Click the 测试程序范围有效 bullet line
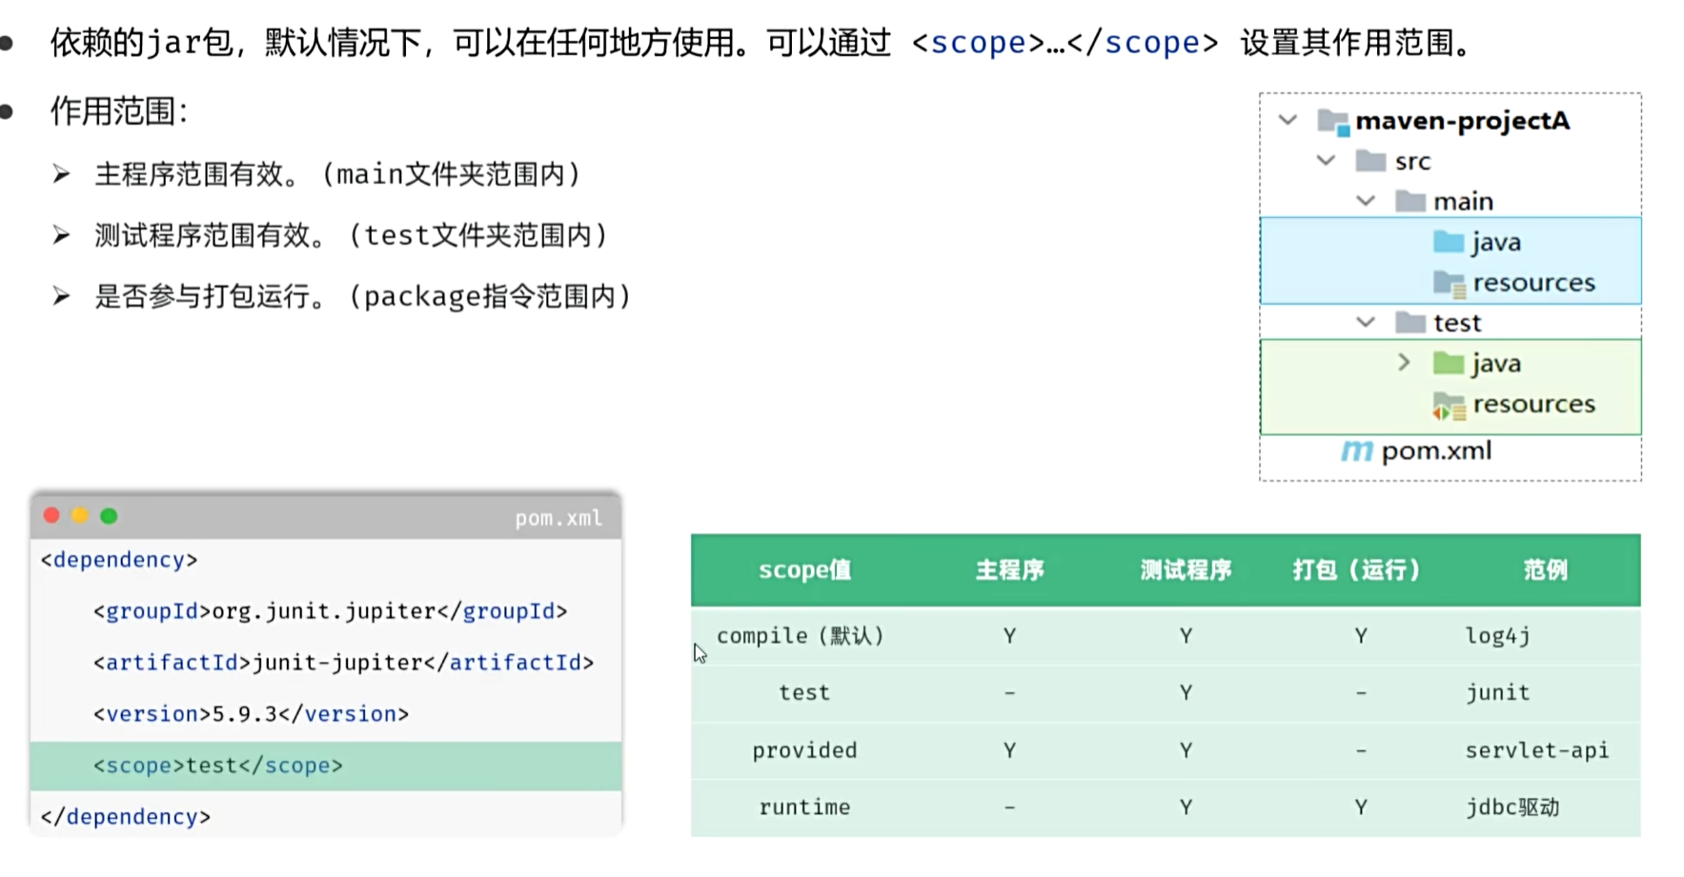The image size is (1684, 877). coord(351,235)
